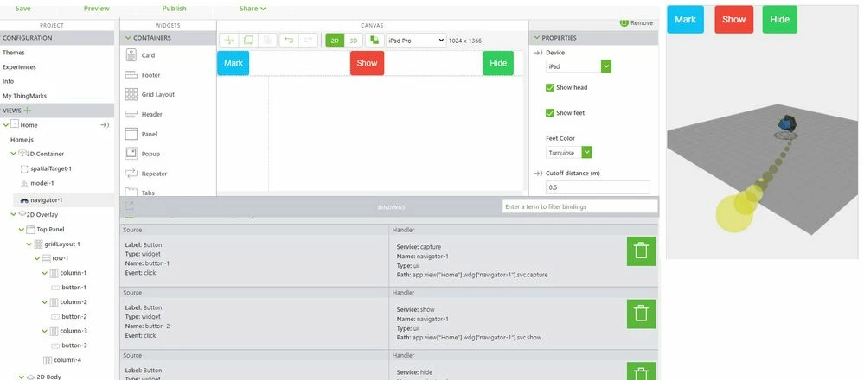This screenshot has width=864, height=380.
Task: Click Preview in the top menu
Action: click(x=96, y=9)
